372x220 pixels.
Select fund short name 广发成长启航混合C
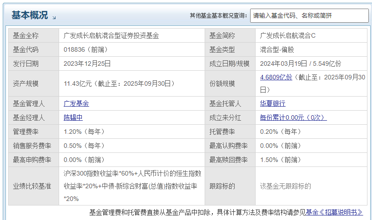[288, 36]
